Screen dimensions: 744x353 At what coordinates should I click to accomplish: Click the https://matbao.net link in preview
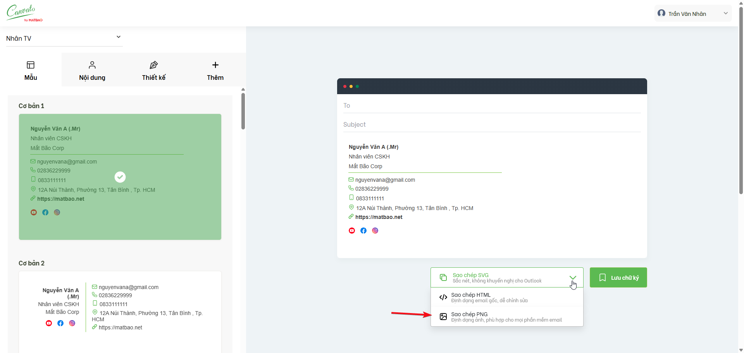pos(379,217)
